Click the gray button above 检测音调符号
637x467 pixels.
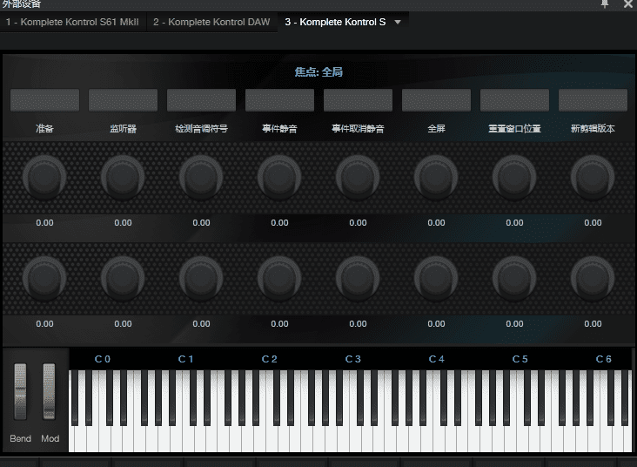[x=202, y=100]
